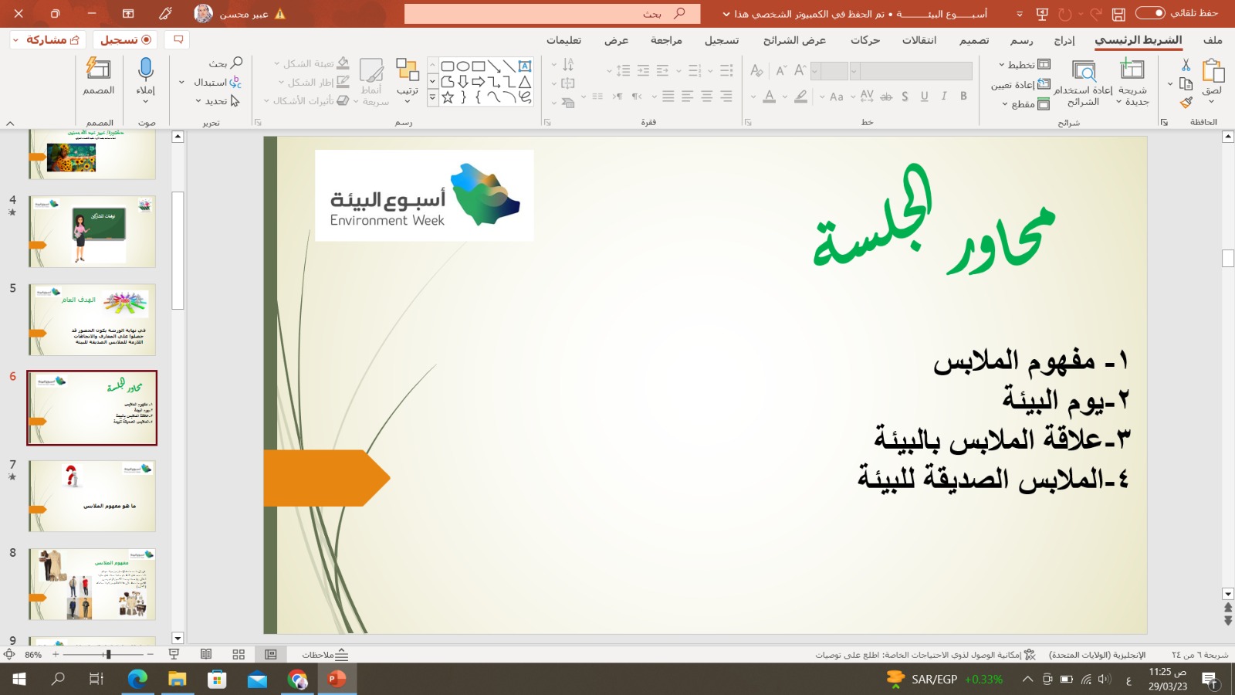Viewport: 1235px width, 695px height.
Task: Toggle Notes (ملاحظات) pane
Action: pyautogui.click(x=325, y=654)
